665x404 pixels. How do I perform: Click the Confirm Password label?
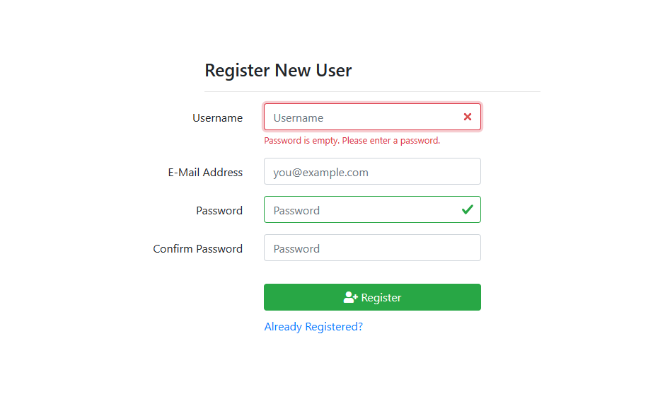point(197,248)
